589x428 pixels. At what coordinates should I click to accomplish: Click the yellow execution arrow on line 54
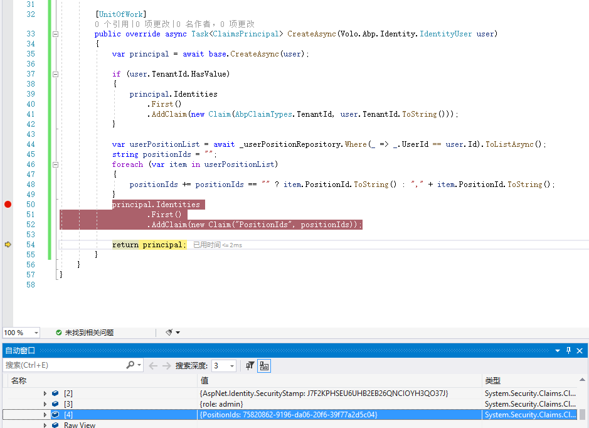click(x=7, y=244)
